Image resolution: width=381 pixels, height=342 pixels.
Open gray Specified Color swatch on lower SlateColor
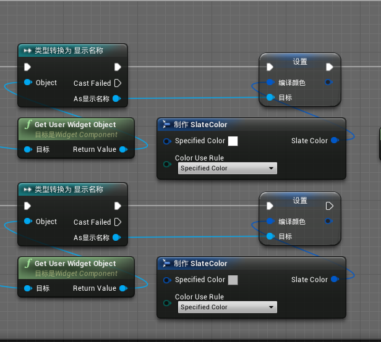click(233, 280)
